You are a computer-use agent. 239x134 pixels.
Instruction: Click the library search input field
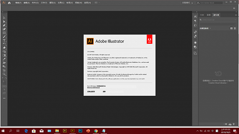[218, 20]
